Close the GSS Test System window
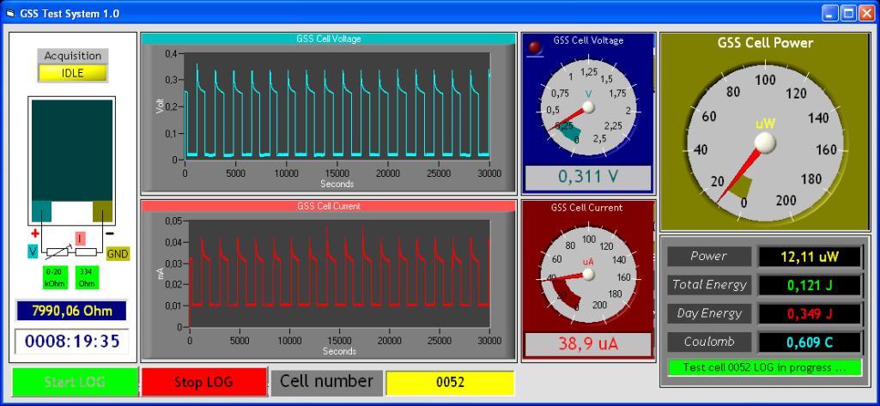This screenshot has height=406, width=880. pos(865,14)
